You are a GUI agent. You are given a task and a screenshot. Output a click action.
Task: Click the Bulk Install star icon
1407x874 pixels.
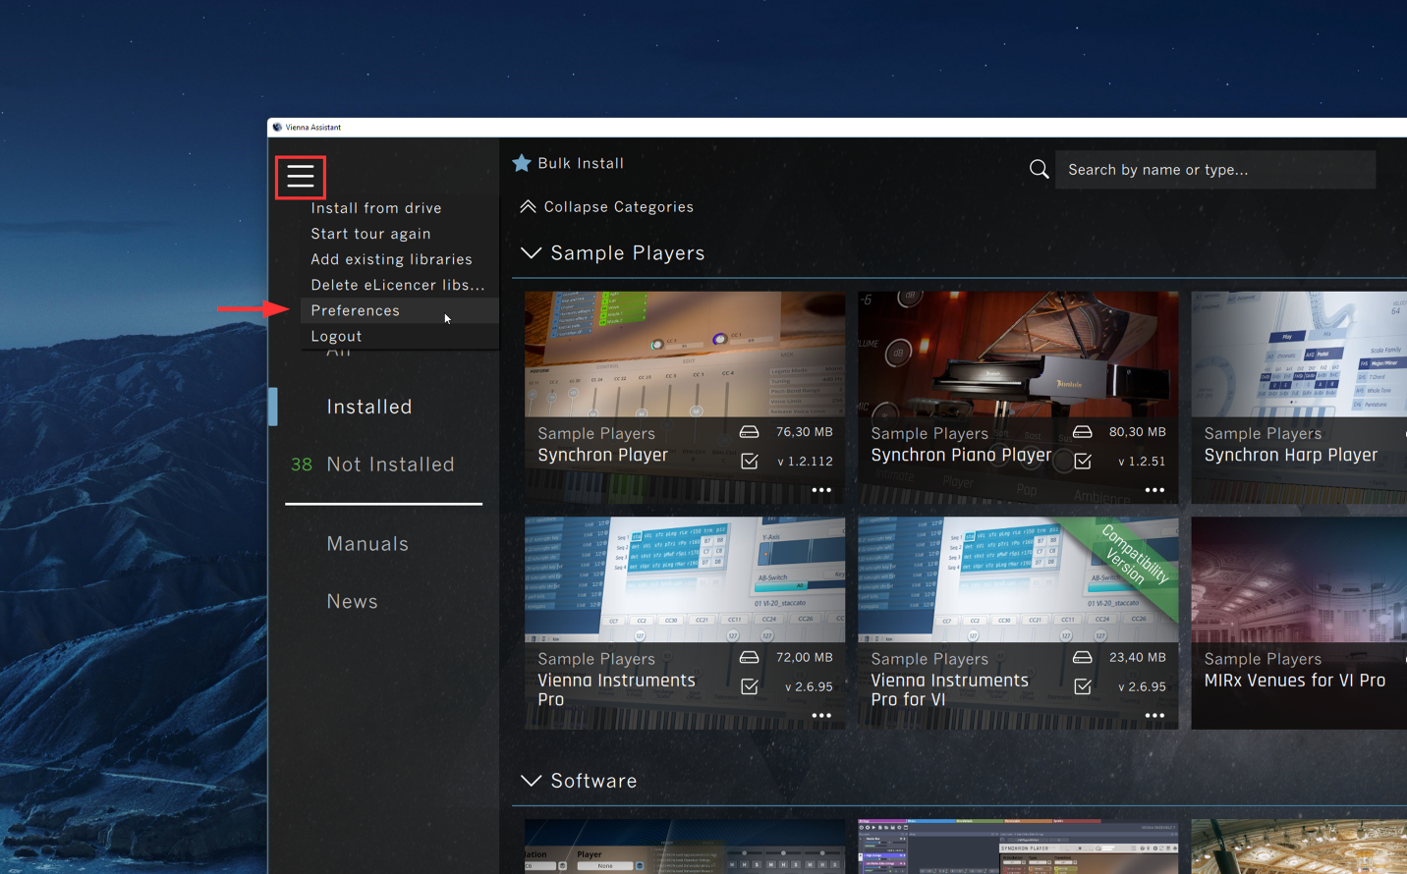pos(522,163)
